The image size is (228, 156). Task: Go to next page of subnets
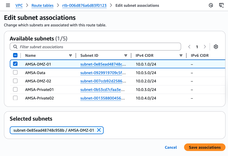click(205, 47)
